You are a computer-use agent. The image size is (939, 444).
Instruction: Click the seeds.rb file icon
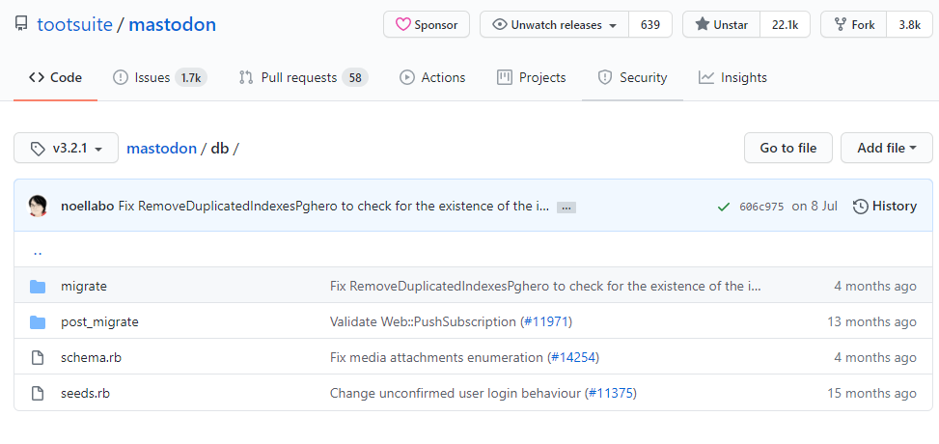pos(38,394)
